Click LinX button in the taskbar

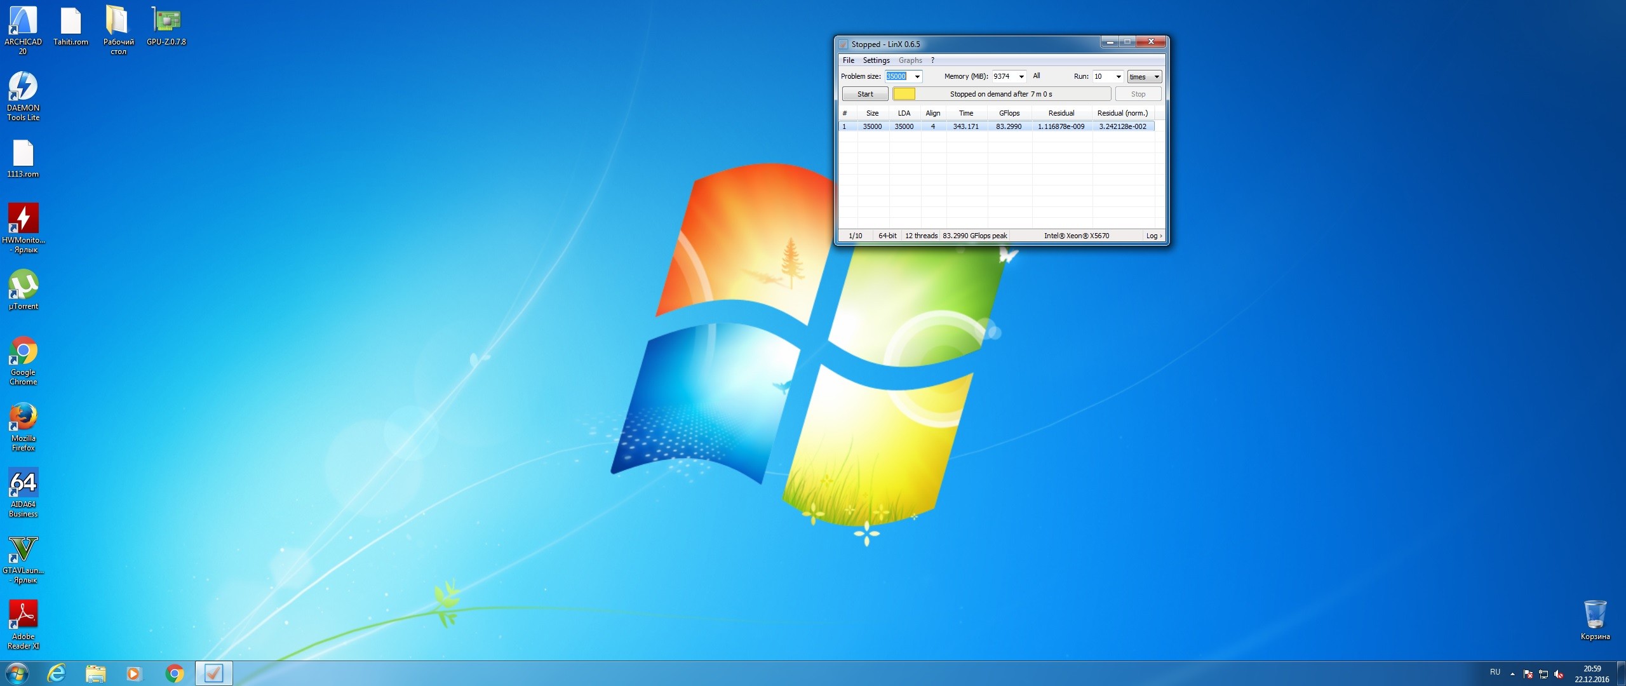tap(213, 673)
